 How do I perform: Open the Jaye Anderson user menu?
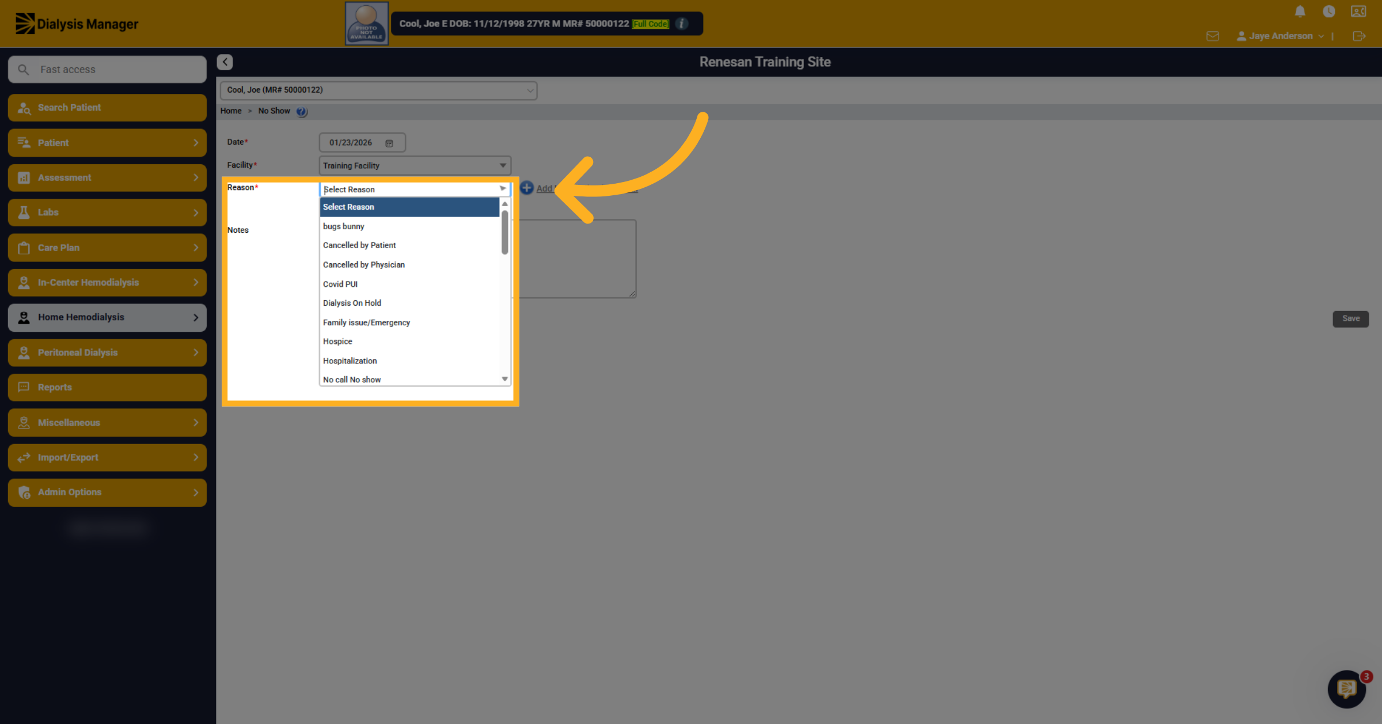pos(1280,36)
